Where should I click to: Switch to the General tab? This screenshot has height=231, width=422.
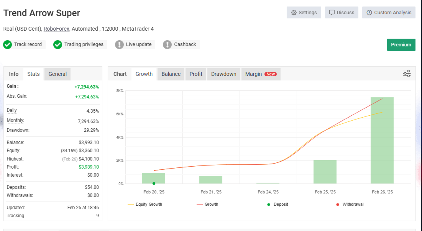tap(57, 74)
